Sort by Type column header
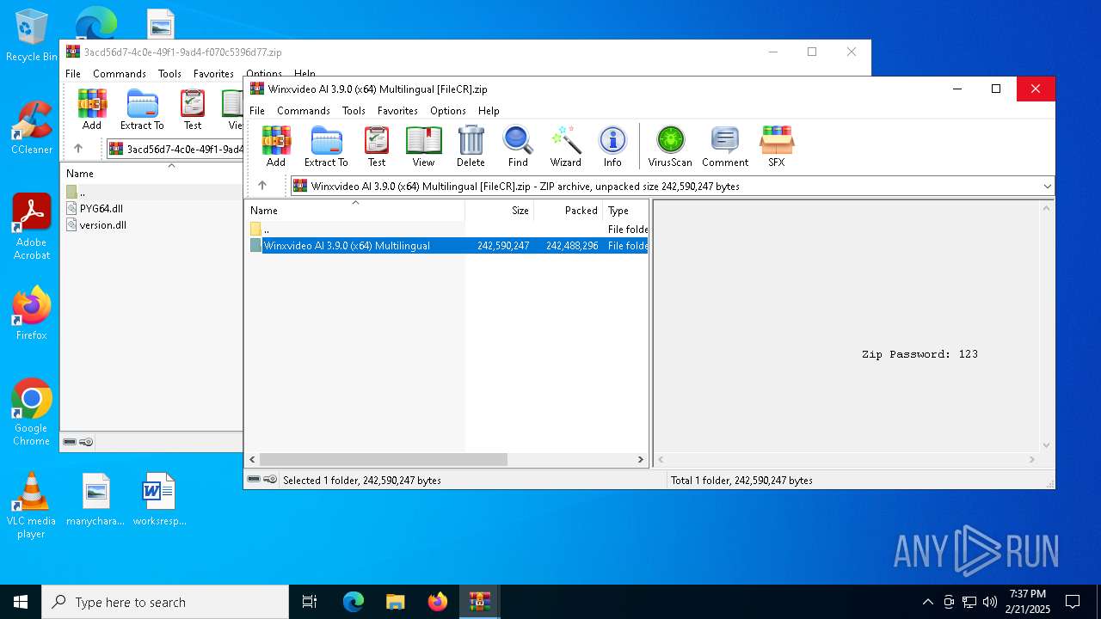 pos(625,211)
